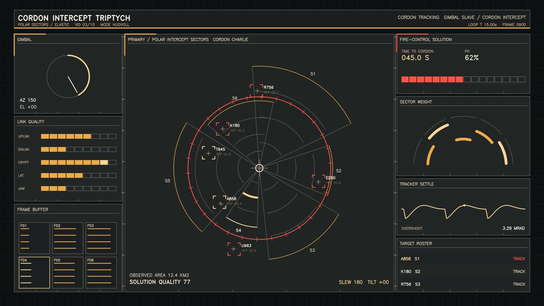Click the CRYPT link quality bar
This screenshot has height=306, width=544.
point(79,162)
